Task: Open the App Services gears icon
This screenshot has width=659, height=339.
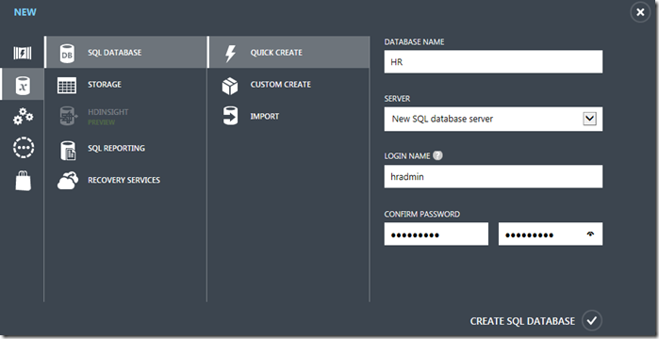Action: (23, 116)
